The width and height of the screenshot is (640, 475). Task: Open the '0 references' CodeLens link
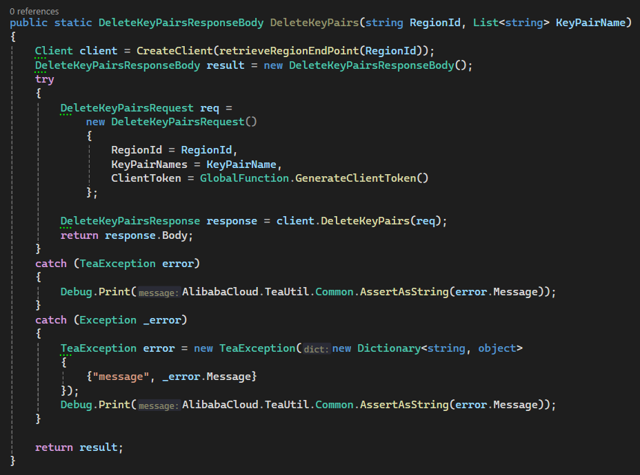[34, 12]
